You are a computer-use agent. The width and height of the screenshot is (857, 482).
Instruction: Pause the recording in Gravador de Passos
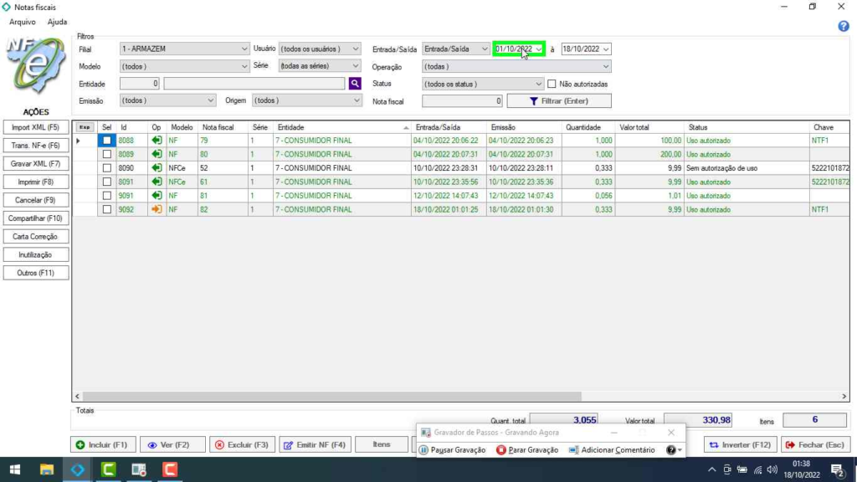coord(452,450)
